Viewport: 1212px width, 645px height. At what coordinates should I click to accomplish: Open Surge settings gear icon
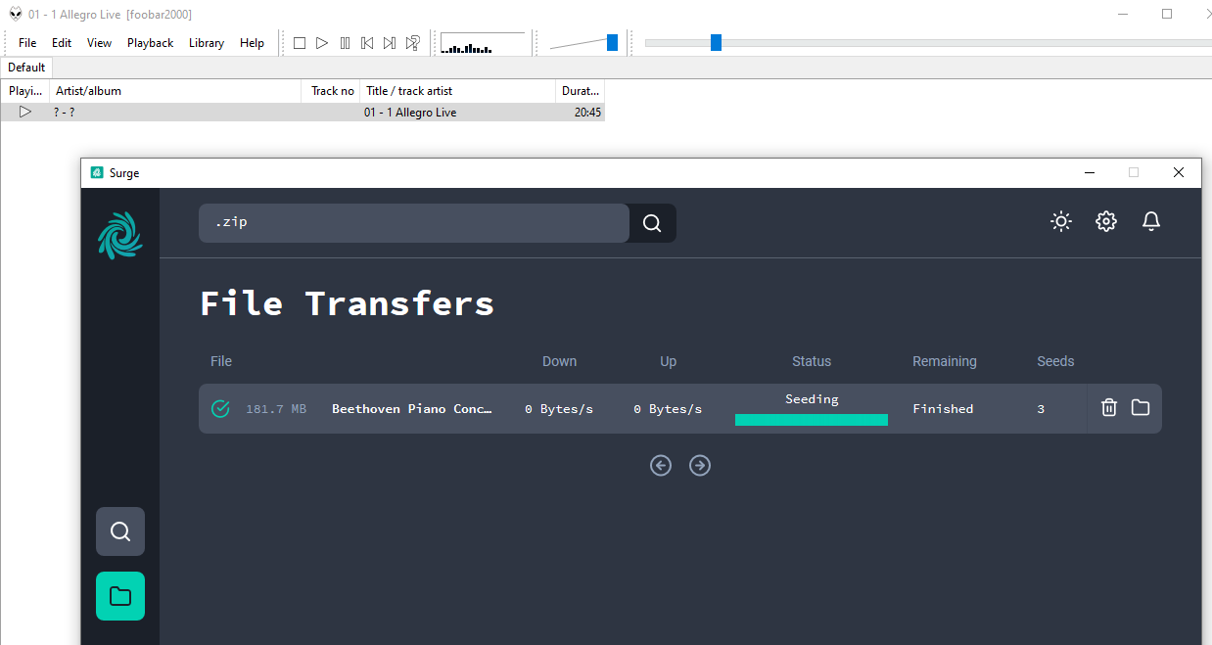[1106, 221]
